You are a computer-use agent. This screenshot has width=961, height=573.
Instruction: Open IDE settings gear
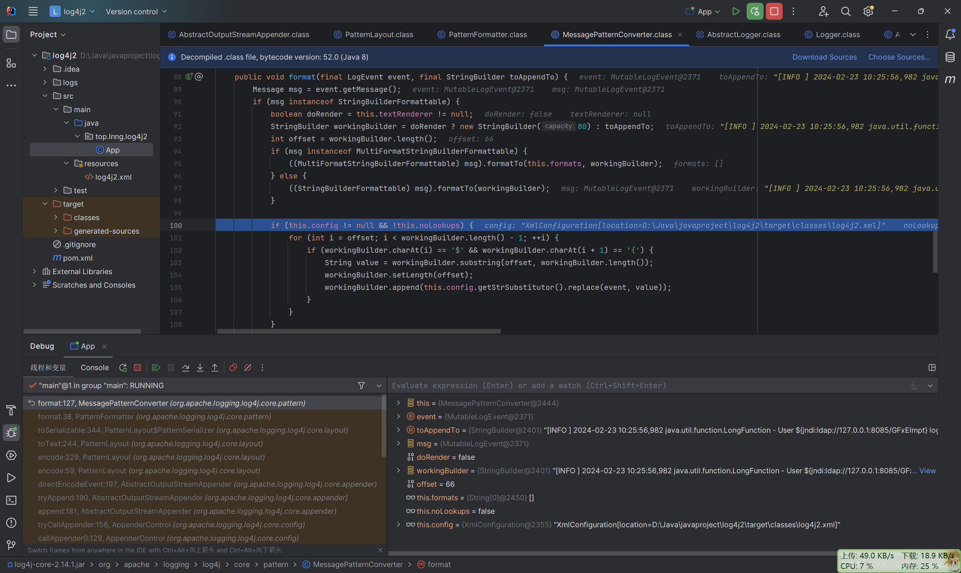(x=868, y=12)
